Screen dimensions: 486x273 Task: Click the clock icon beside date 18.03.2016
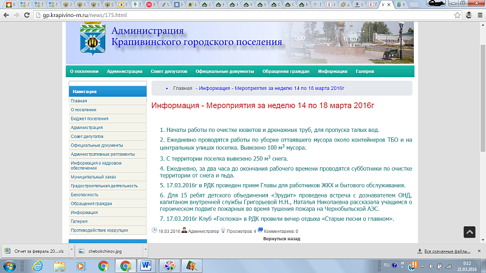pos(154,230)
